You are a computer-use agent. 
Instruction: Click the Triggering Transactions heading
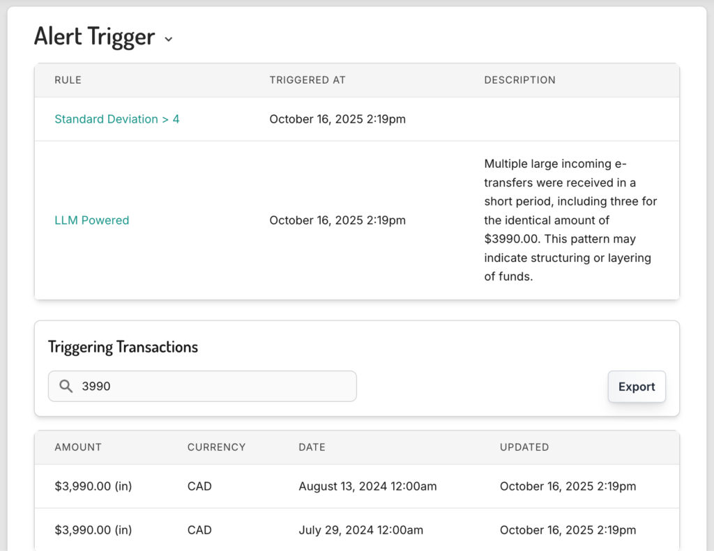coord(123,347)
